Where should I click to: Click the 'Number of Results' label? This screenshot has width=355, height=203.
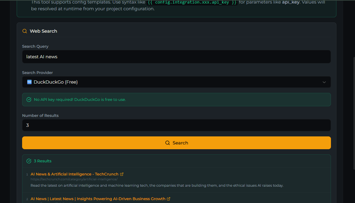(x=40, y=115)
